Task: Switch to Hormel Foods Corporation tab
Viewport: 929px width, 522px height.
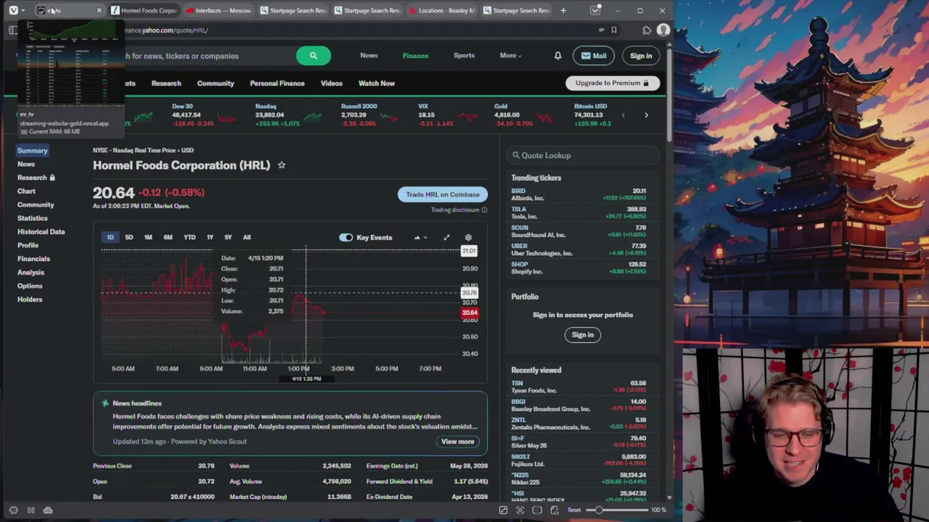Action: click(x=143, y=10)
